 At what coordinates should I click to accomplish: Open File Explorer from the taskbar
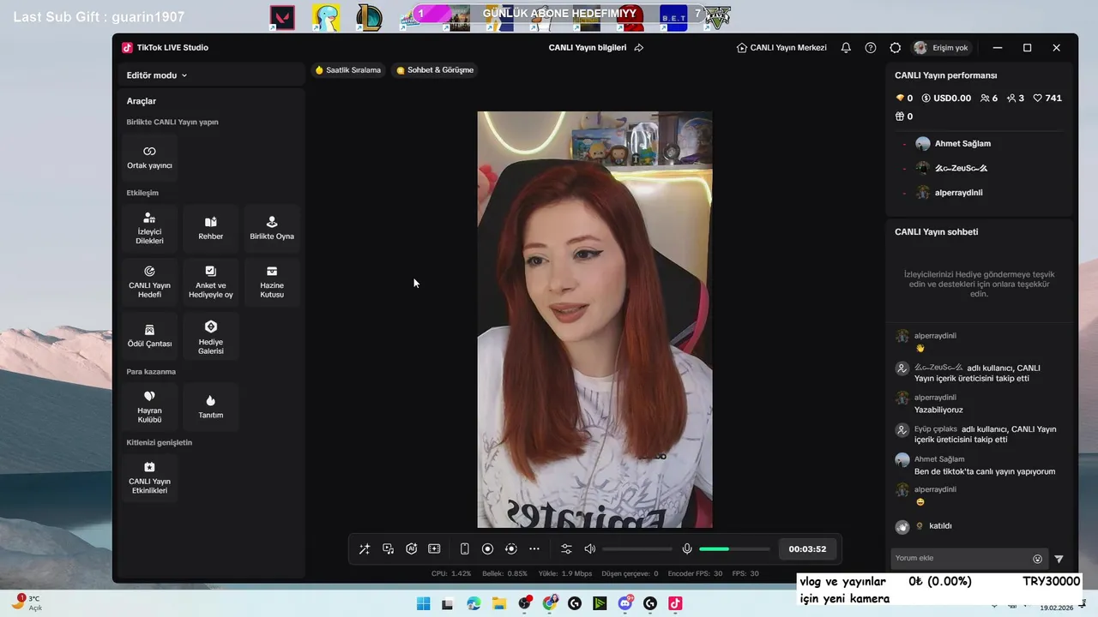coord(498,603)
